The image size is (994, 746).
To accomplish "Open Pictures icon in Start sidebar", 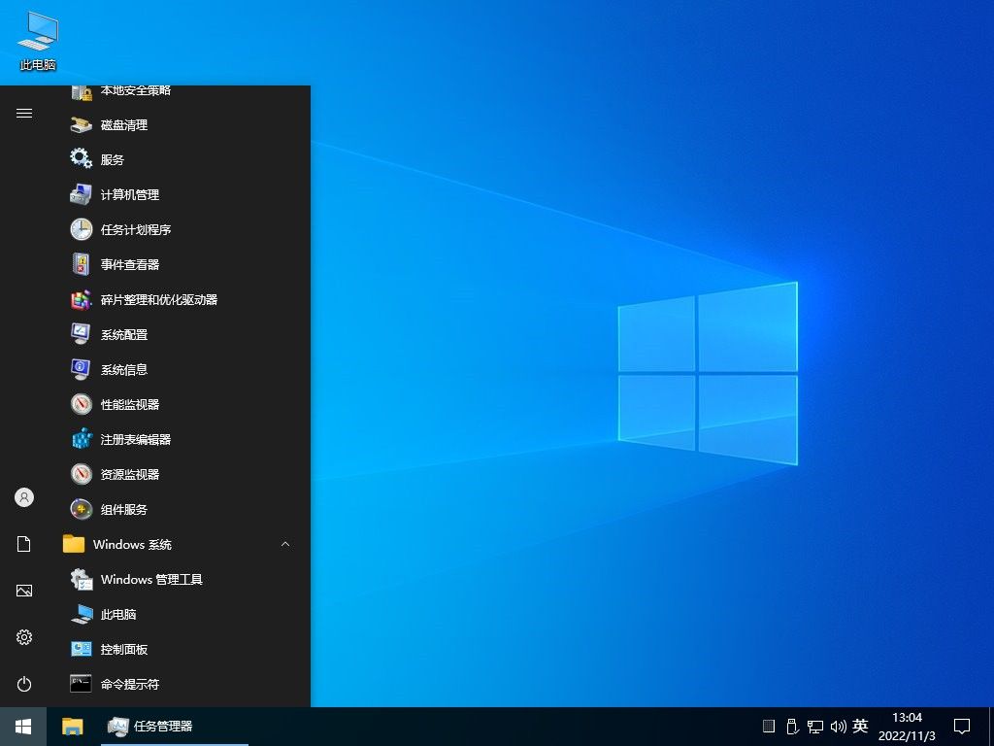I will click(24, 591).
